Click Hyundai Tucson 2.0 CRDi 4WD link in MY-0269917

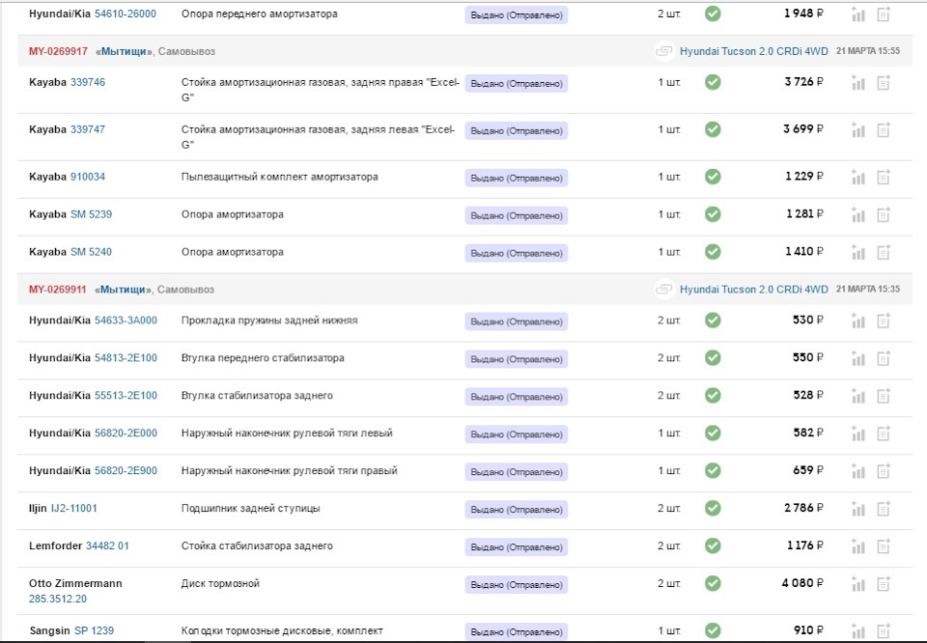click(x=754, y=50)
